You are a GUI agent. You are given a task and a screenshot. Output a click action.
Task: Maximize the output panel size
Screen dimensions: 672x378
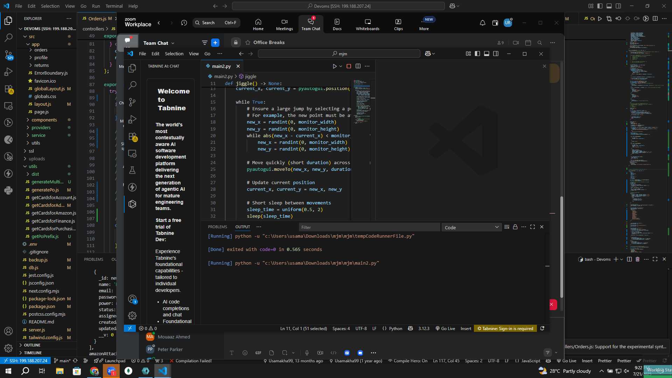[x=532, y=227]
